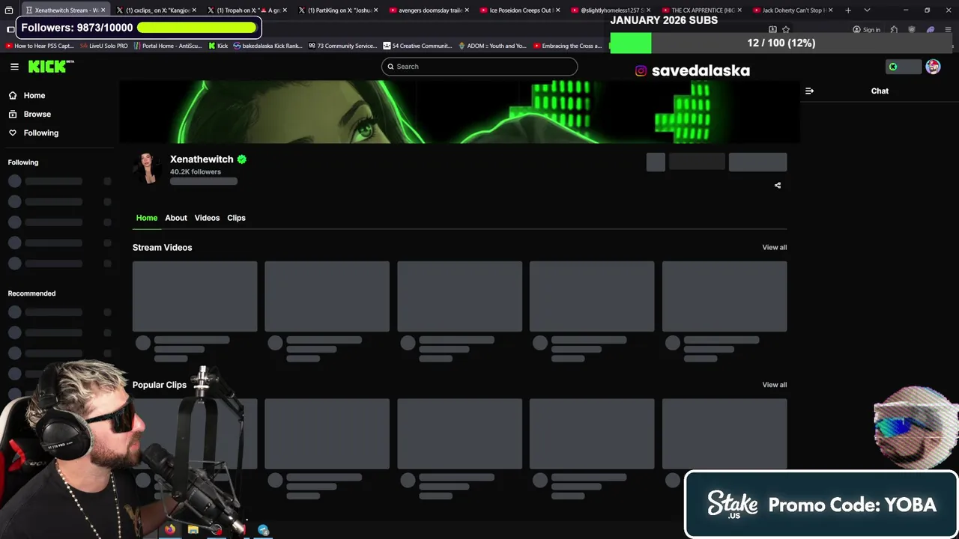Open 54 Creative Communit... bookmark
This screenshot has height=539, width=959.
click(417, 46)
